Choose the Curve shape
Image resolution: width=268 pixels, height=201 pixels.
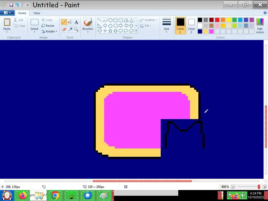[105, 20]
